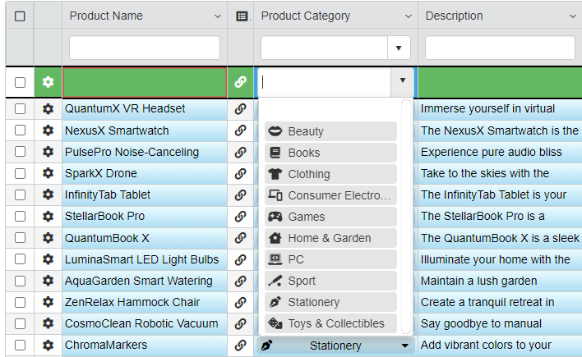Click the gear icon for QuantumX VR Headset
This screenshot has width=582, height=357.
click(48, 109)
